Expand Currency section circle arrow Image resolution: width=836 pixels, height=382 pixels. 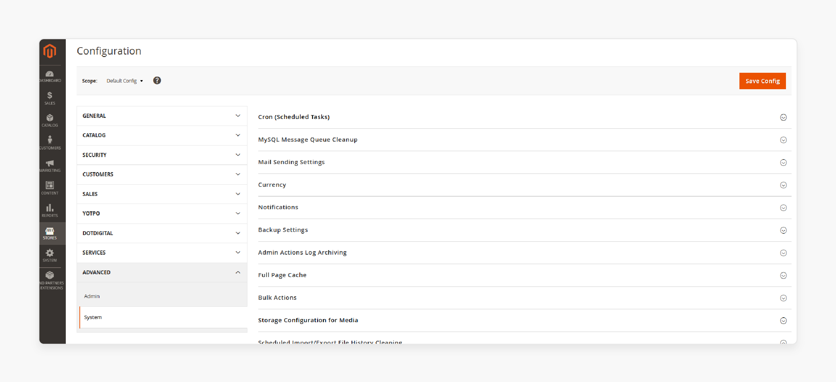click(x=784, y=185)
